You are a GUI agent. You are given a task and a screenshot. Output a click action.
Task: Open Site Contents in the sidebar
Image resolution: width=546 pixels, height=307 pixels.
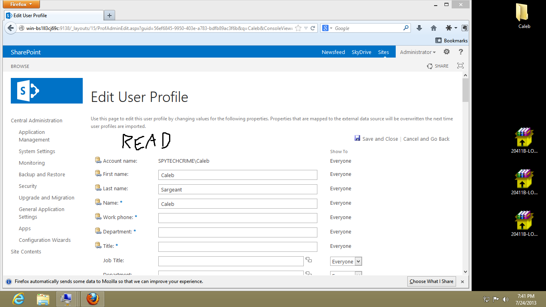(x=26, y=251)
